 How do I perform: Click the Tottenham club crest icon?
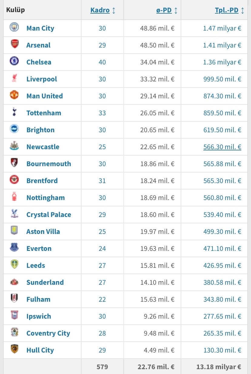point(14,112)
